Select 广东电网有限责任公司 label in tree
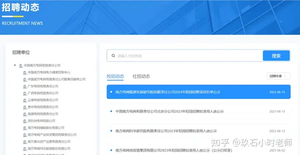Screen dimensions: 300x155 pyautogui.click(x=43, y=86)
